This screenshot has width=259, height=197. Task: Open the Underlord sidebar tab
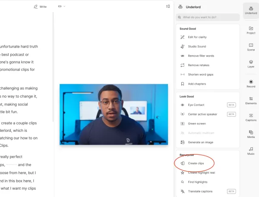click(251, 10)
